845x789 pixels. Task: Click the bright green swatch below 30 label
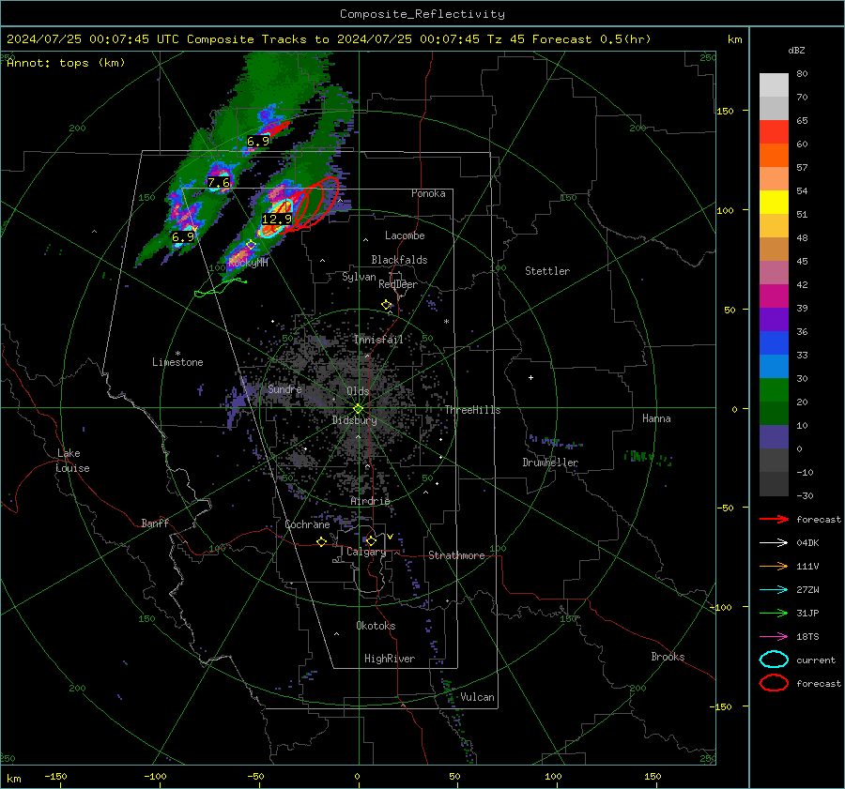pos(774,390)
